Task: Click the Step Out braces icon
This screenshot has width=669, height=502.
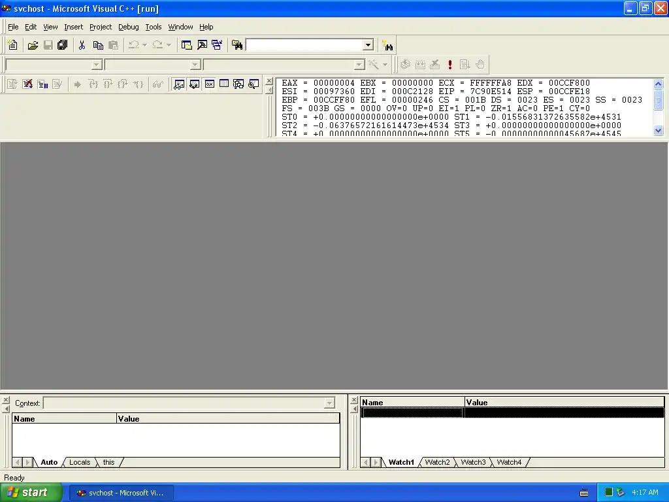Action: 122,84
